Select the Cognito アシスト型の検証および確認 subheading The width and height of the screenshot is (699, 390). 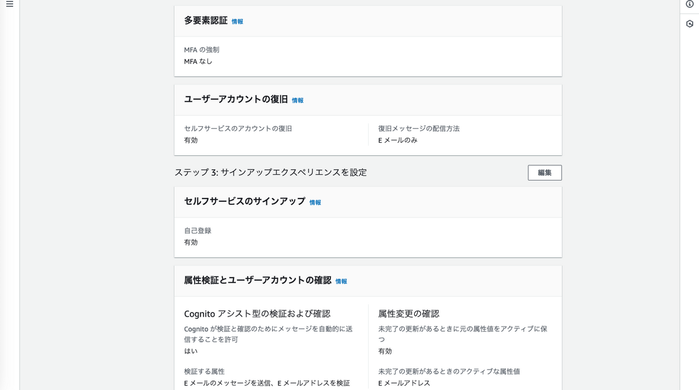pos(257,314)
